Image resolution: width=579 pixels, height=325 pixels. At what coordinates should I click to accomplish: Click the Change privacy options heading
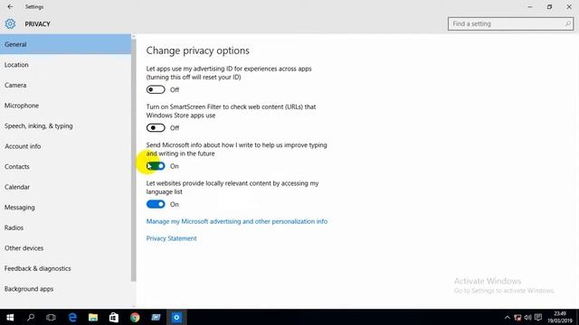pyautogui.click(x=197, y=51)
